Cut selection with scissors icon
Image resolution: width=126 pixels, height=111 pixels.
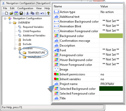coord(27,13)
